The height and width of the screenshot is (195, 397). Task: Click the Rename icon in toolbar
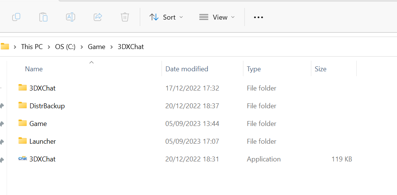[71, 17]
